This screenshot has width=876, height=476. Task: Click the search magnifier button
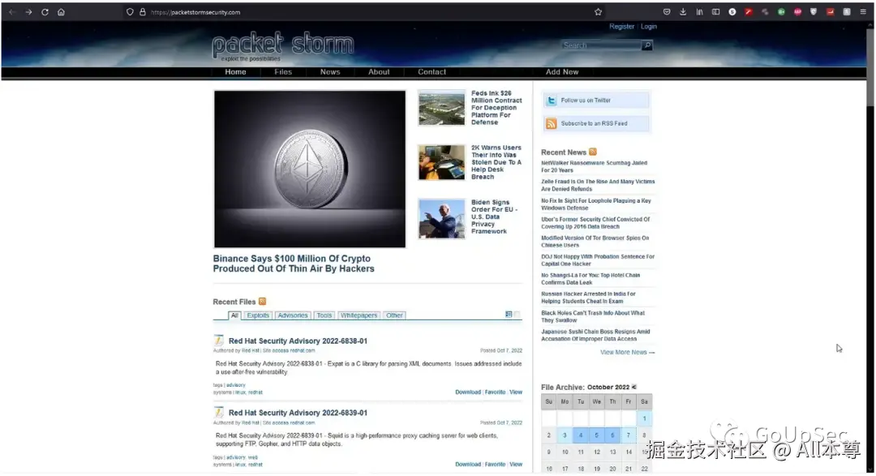pos(647,45)
